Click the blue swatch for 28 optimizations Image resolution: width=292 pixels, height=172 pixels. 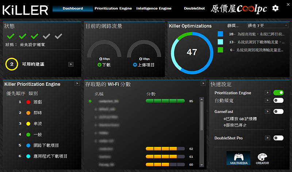point(220,34)
